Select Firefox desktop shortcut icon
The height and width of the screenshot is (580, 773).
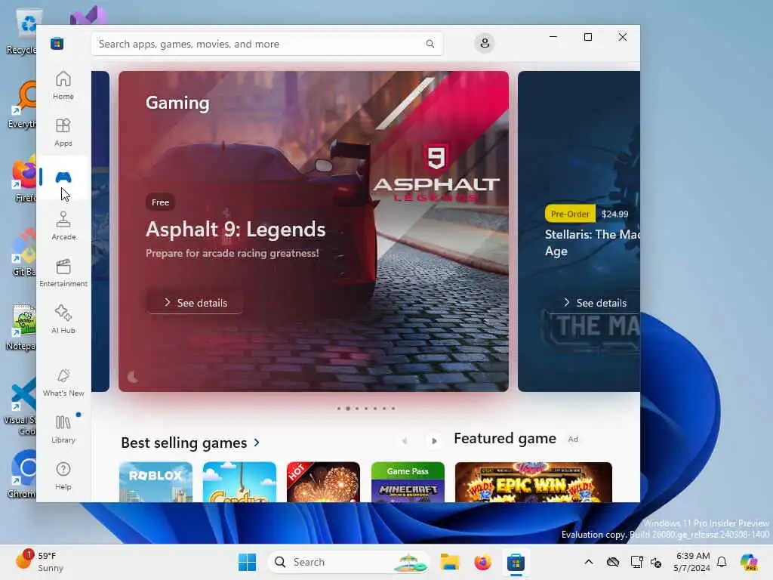tap(23, 178)
